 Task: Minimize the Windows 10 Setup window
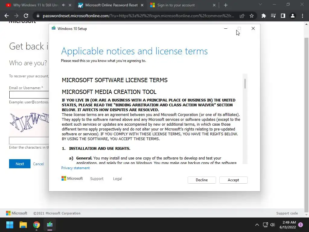pyautogui.click(x=226, y=29)
